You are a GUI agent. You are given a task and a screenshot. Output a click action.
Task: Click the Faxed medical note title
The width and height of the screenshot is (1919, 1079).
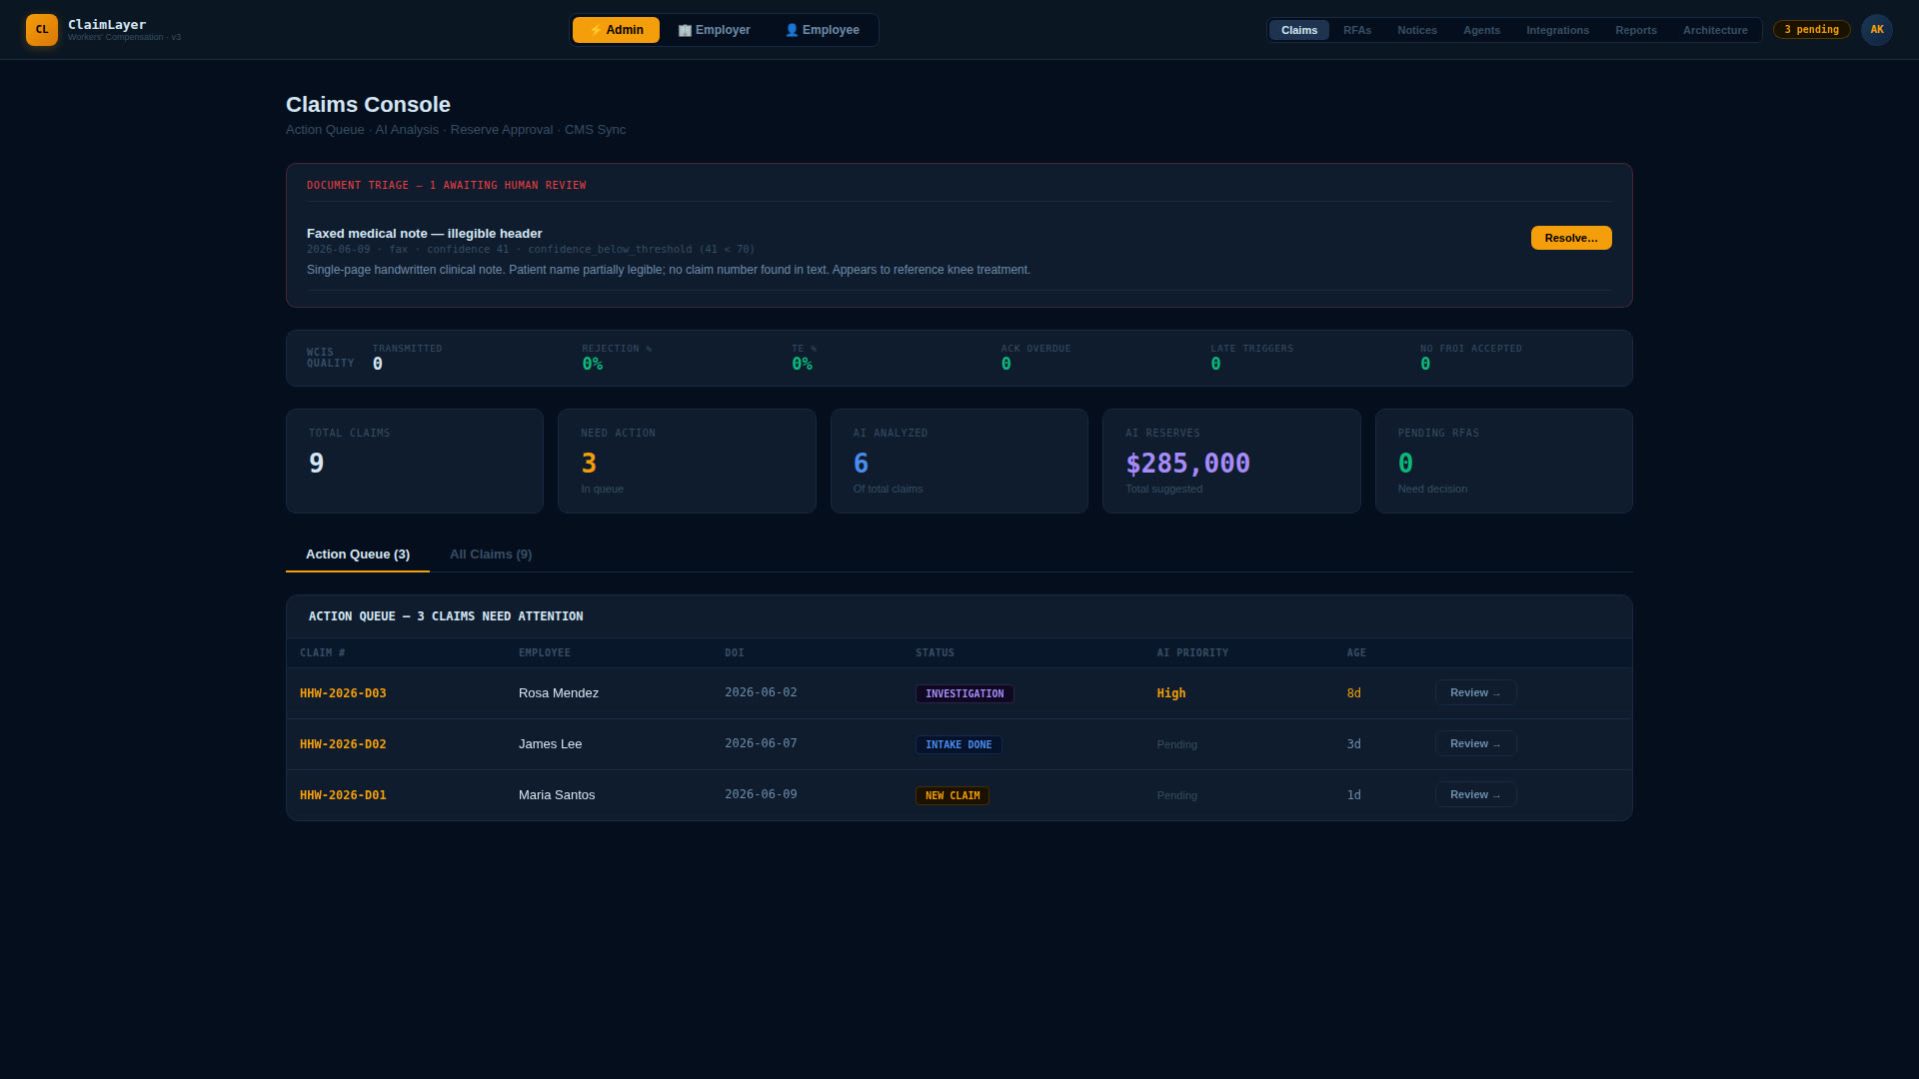click(x=424, y=233)
